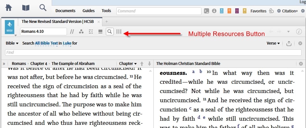Open the Library book icon
Viewport: 306px width, 128px height.
point(26,8)
